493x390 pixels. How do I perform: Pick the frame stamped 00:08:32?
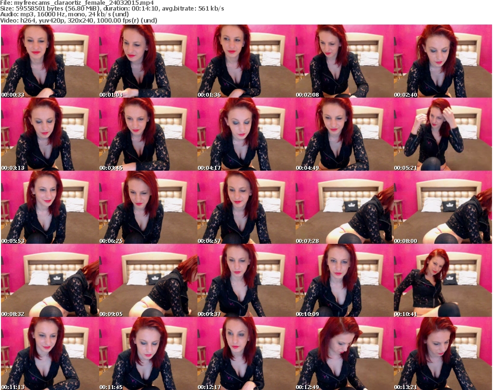coord(50,280)
